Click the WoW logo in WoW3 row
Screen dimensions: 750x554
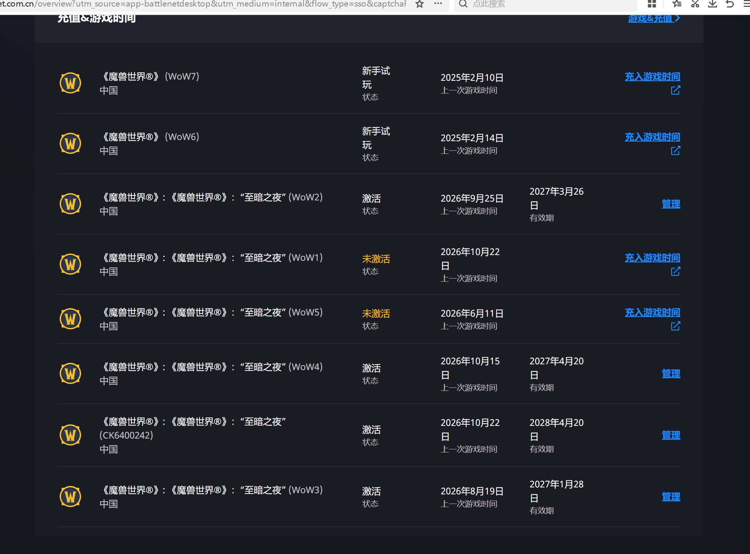tap(70, 497)
